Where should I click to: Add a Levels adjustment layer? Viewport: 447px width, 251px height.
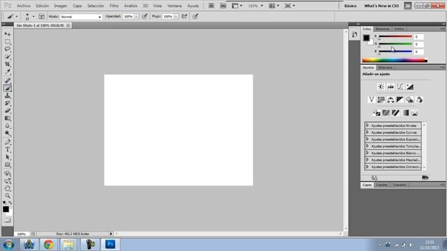pyautogui.click(x=390, y=86)
